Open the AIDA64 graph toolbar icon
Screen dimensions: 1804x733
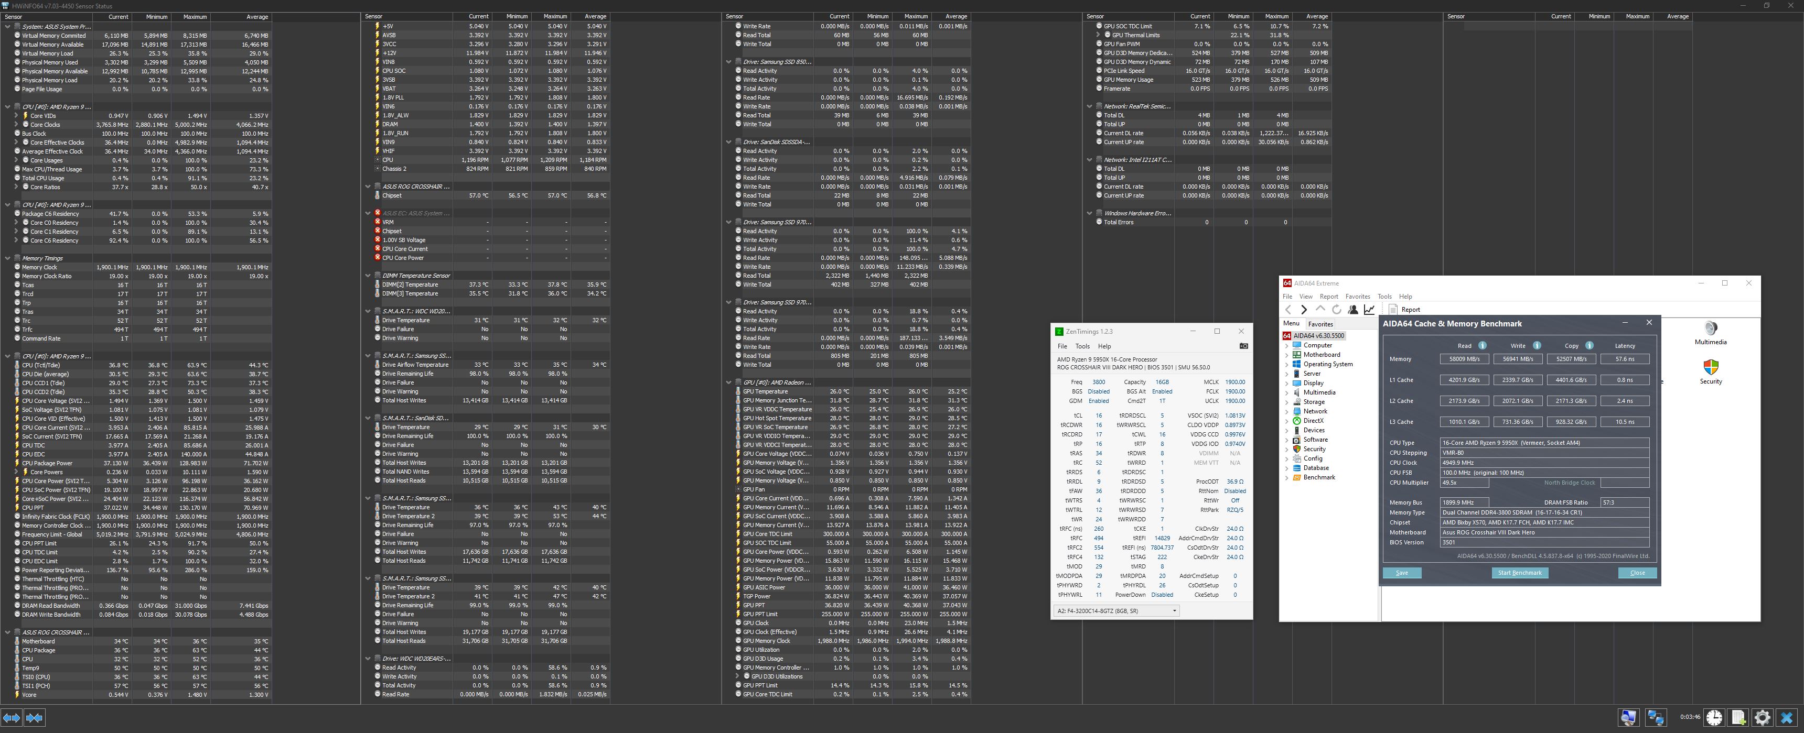[1369, 309]
